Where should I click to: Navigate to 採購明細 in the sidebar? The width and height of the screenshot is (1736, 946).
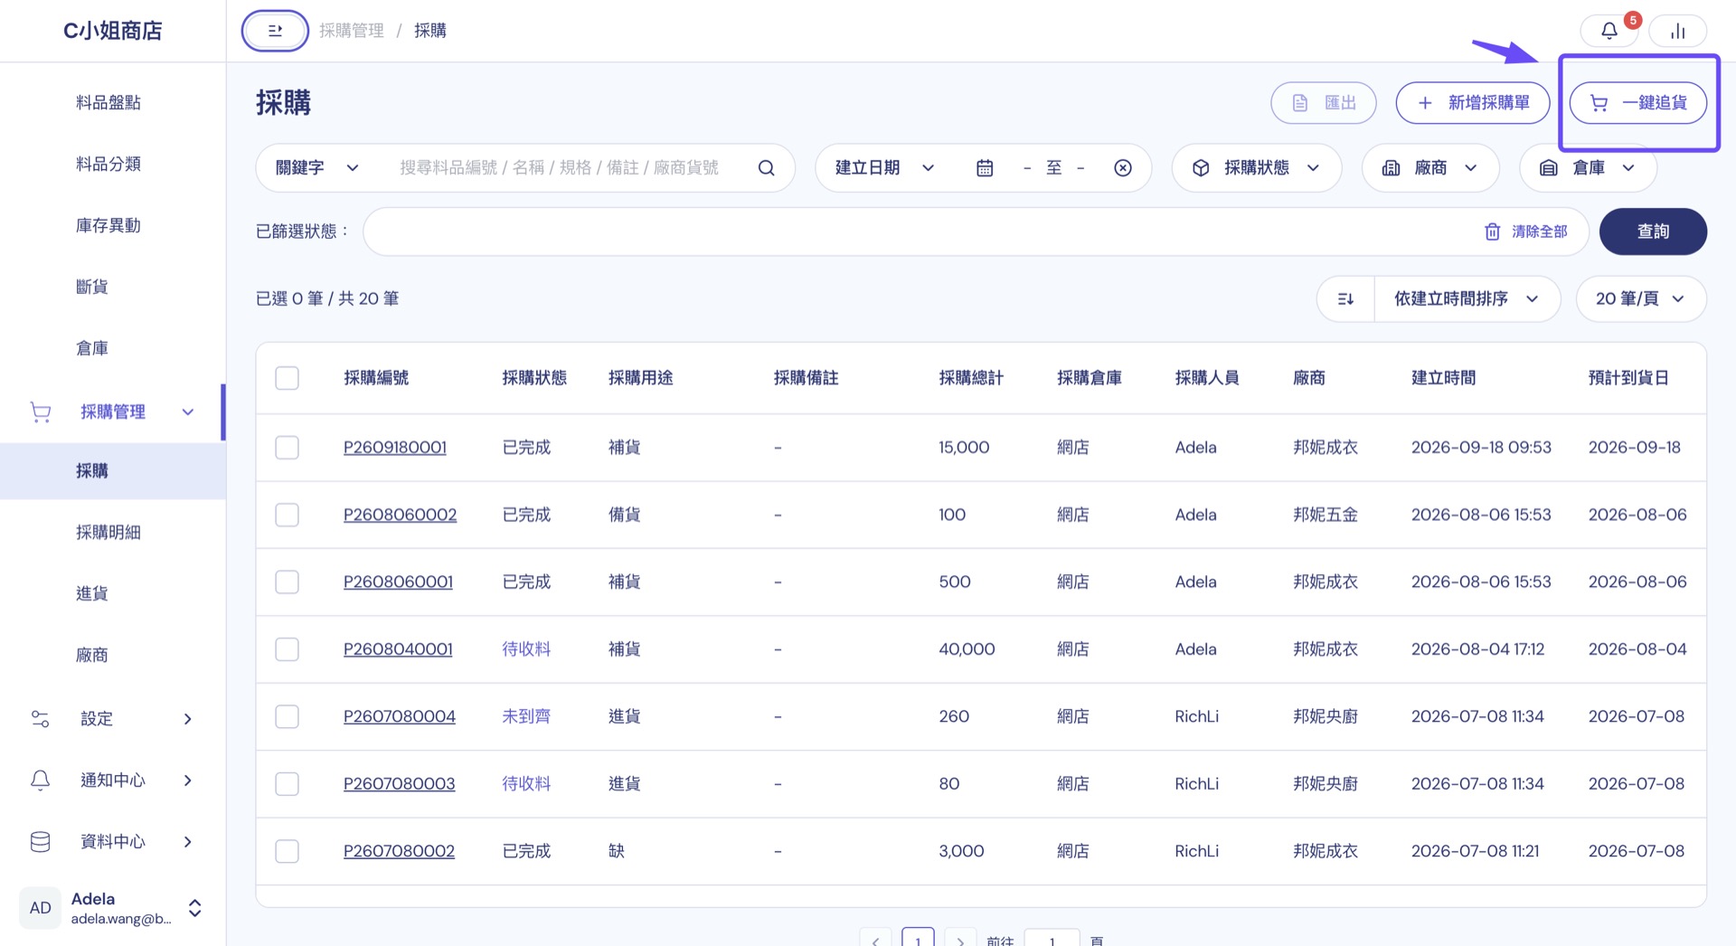point(108,533)
